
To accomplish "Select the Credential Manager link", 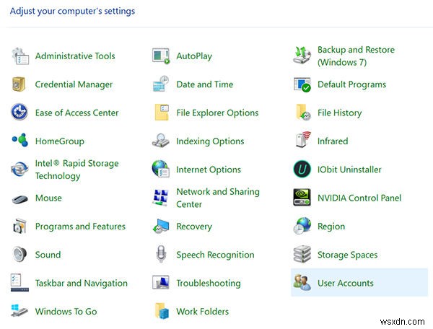I will (74, 84).
